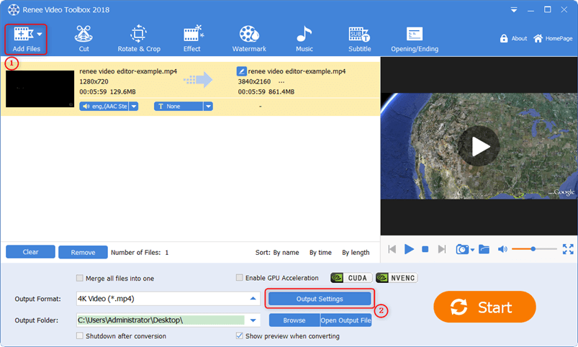Sort files By length
Image resolution: width=578 pixels, height=347 pixels.
click(356, 253)
